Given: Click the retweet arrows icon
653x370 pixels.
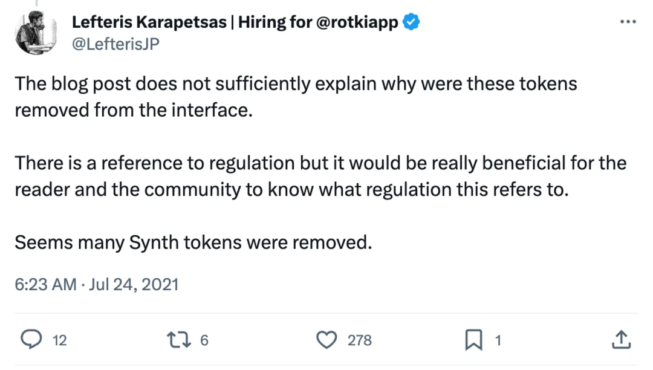Looking at the screenshot, I should click(x=178, y=340).
